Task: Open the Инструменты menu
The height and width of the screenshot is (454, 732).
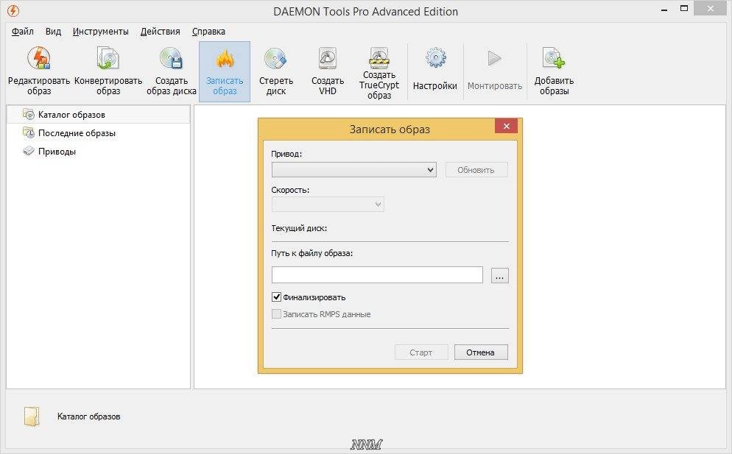Action: click(100, 31)
